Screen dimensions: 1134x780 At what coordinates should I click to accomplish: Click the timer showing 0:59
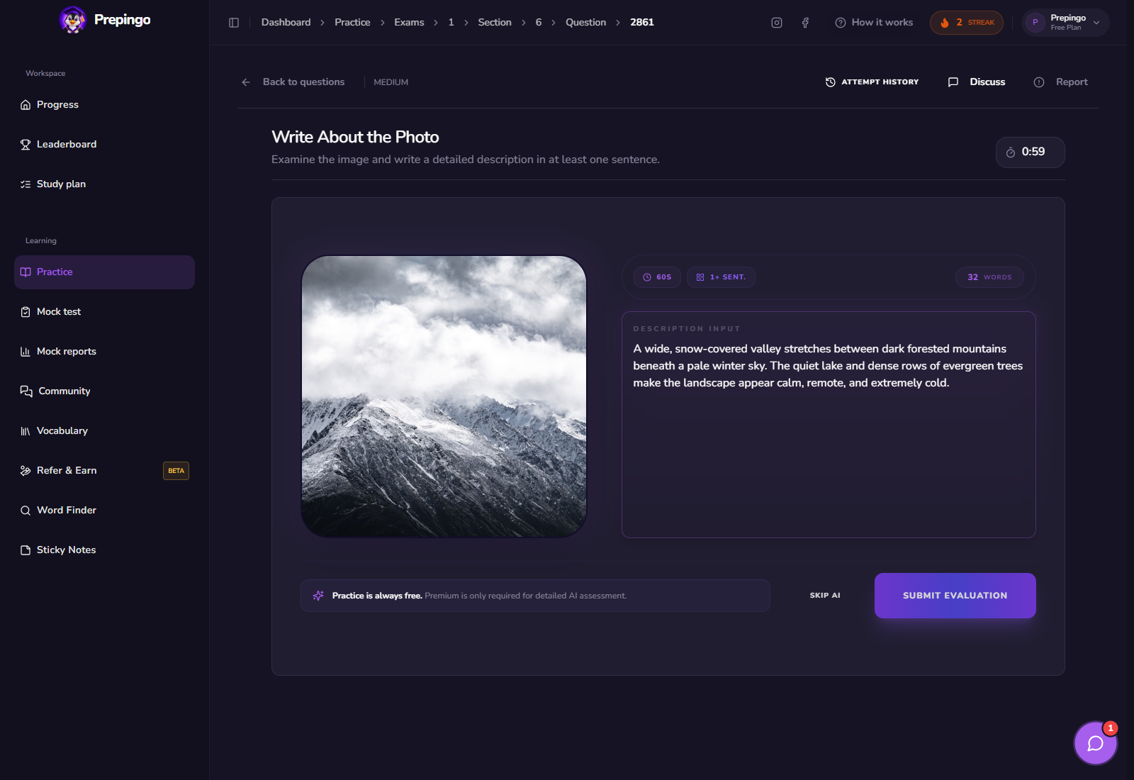coord(1030,152)
